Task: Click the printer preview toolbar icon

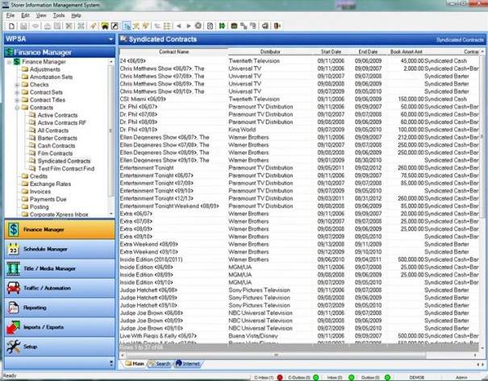Action: 265,26
